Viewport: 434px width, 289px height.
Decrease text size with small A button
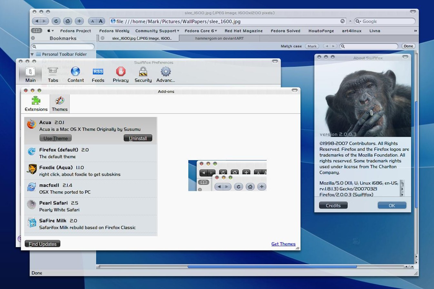pyautogui.click(x=93, y=21)
